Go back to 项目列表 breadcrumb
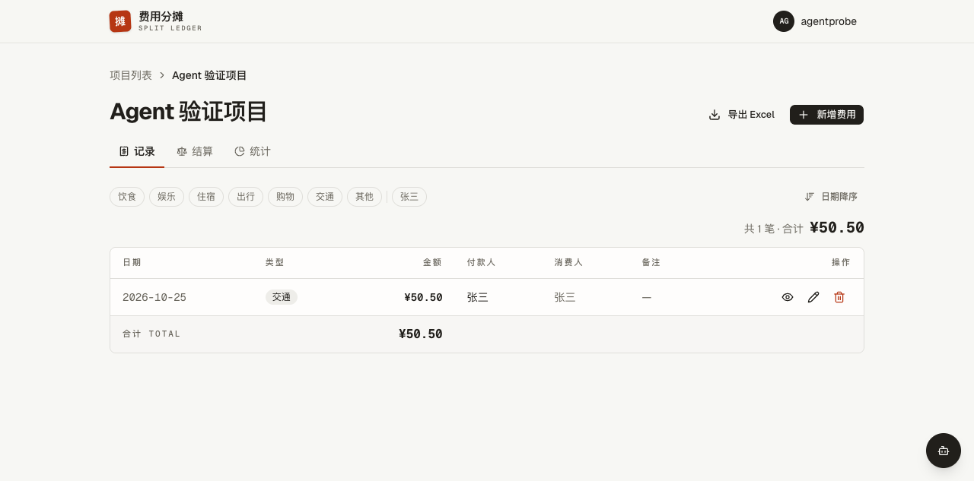The height and width of the screenshot is (481, 974). pos(131,75)
